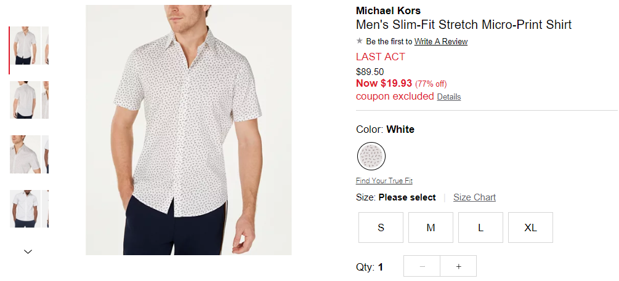The image size is (619, 281).
Task: Show the first front-view thumbnail
Action: coord(25,46)
